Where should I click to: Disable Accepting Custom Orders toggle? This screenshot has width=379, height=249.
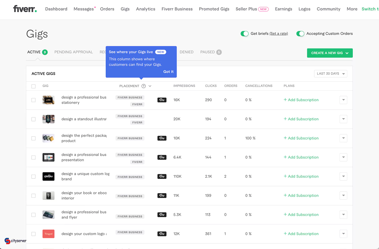[x=300, y=34]
